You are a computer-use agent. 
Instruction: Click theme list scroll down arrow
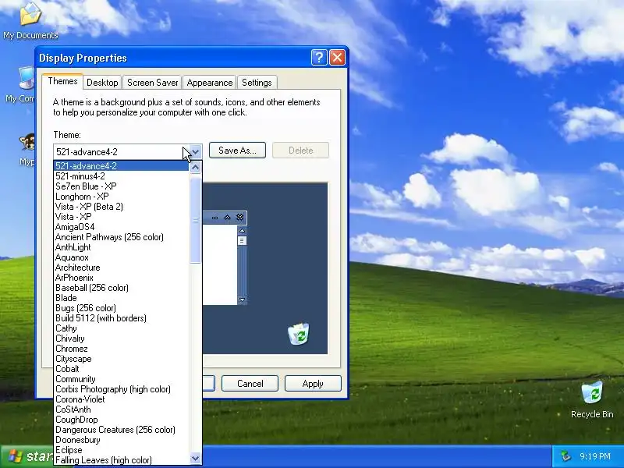click(x=196, y=458)
